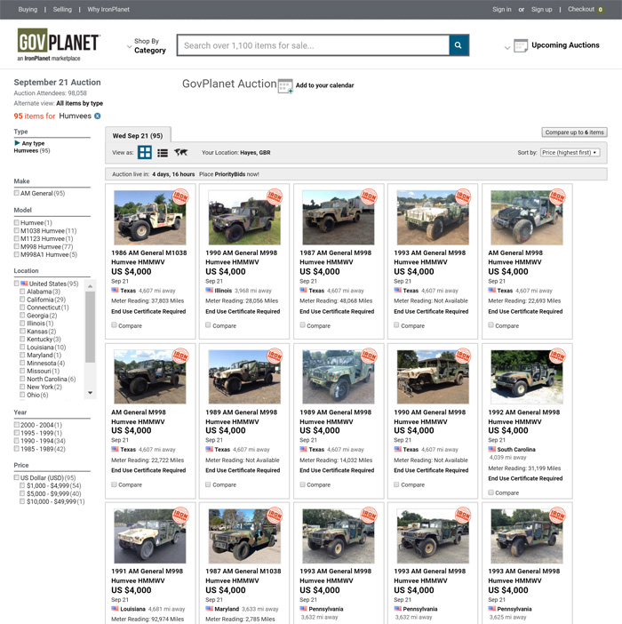This screenshot has height=624, width=622.
Task: Switch to map view
Action: (180, 152)
